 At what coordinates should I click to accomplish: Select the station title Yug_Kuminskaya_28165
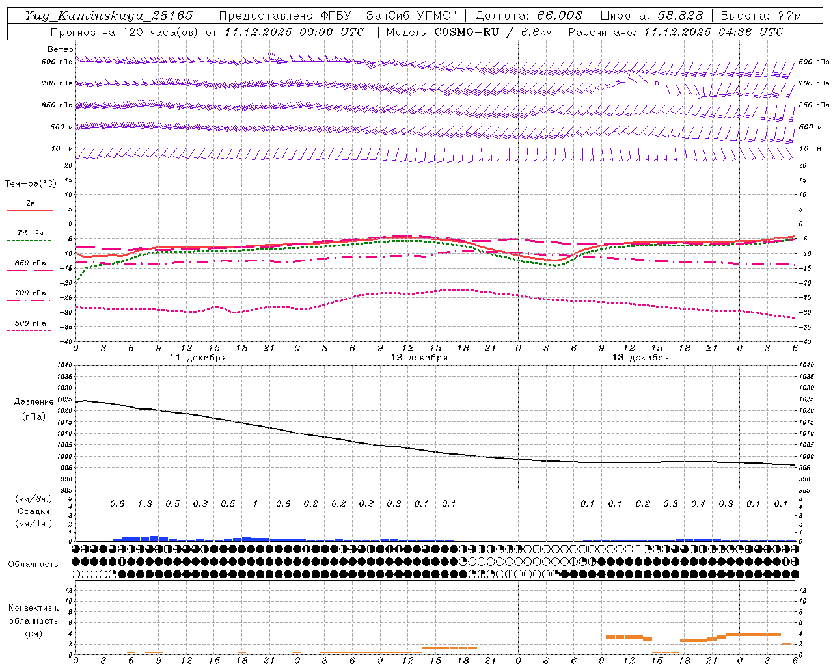pos(109,16)
